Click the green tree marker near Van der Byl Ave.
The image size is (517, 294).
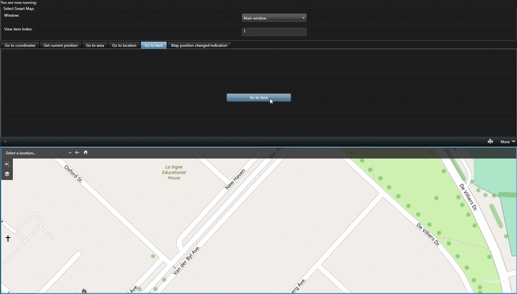click(x=153, y=257)
